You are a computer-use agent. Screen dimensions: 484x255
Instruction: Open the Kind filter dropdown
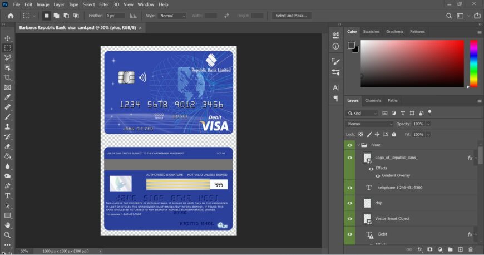point(362,113)
